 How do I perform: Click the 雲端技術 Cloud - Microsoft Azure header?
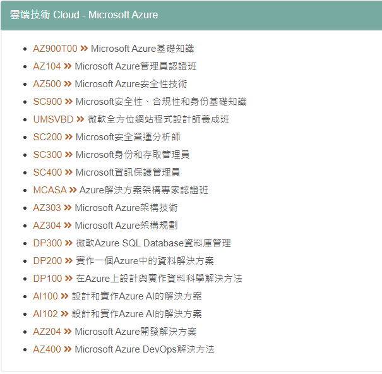(84, 15)
